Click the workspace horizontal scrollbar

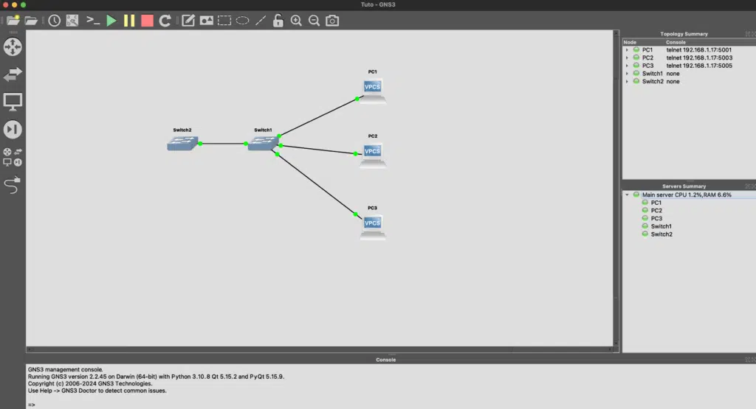click(x=320, y=349)
